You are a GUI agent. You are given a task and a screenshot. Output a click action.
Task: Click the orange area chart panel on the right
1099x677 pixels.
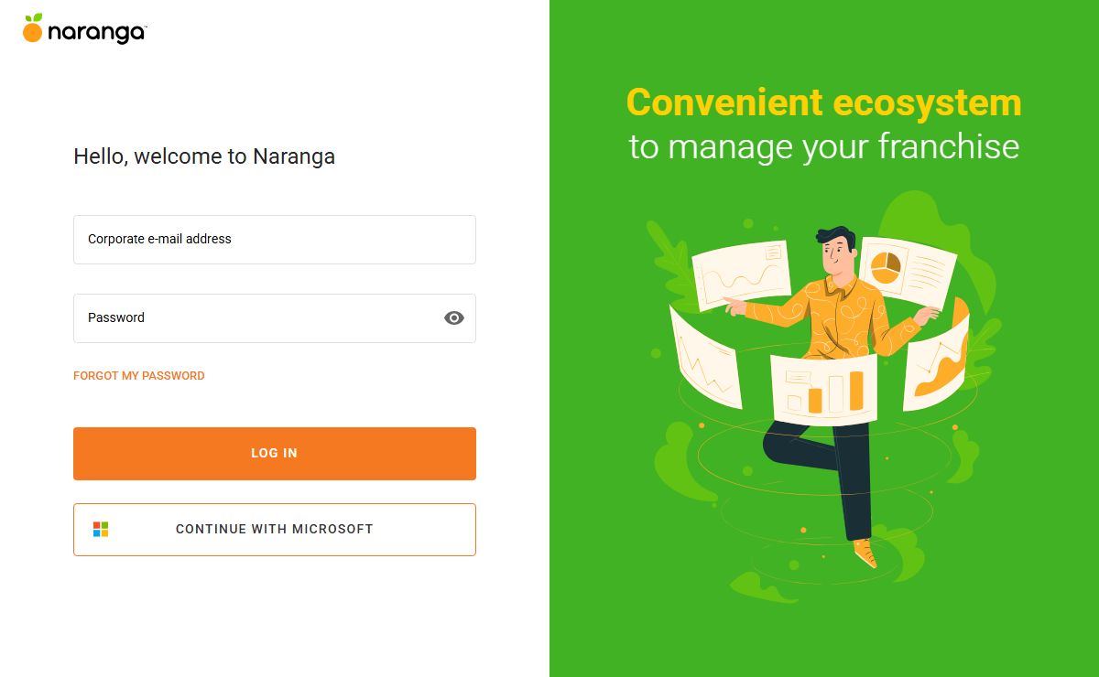(937, 360)
